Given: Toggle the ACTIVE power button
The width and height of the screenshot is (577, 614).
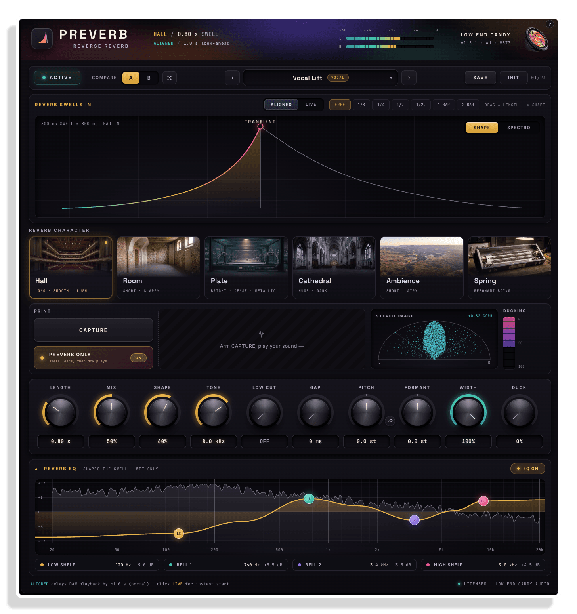Looking at the screenshot, I should (x=57, y=78).
